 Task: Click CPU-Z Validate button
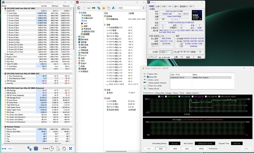pyautogui.click(x=188, y=57)
